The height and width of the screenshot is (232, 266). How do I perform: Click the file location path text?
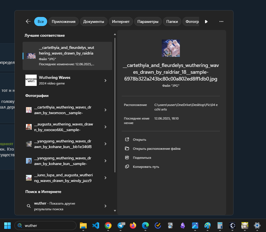[186, 107]
